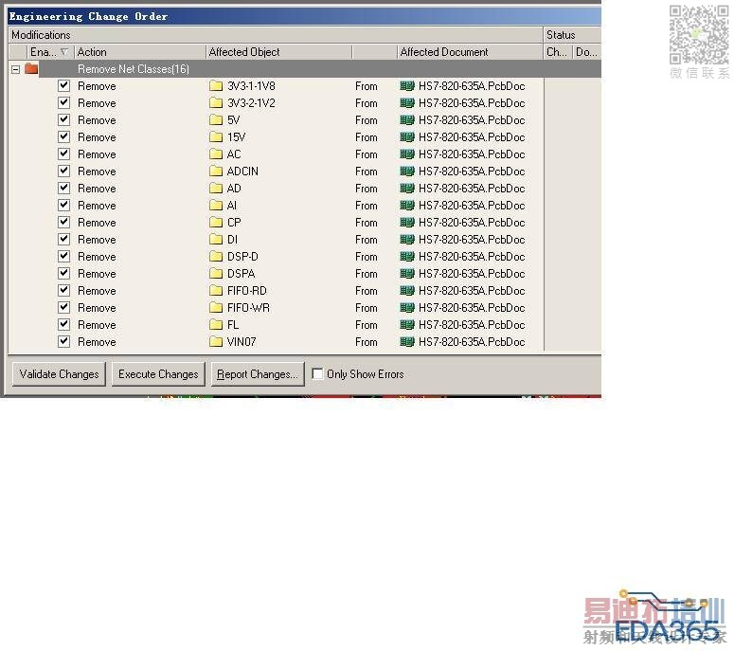Click the PcbDoc icon in the FIFO-RD row

click(x=407, y=290)
